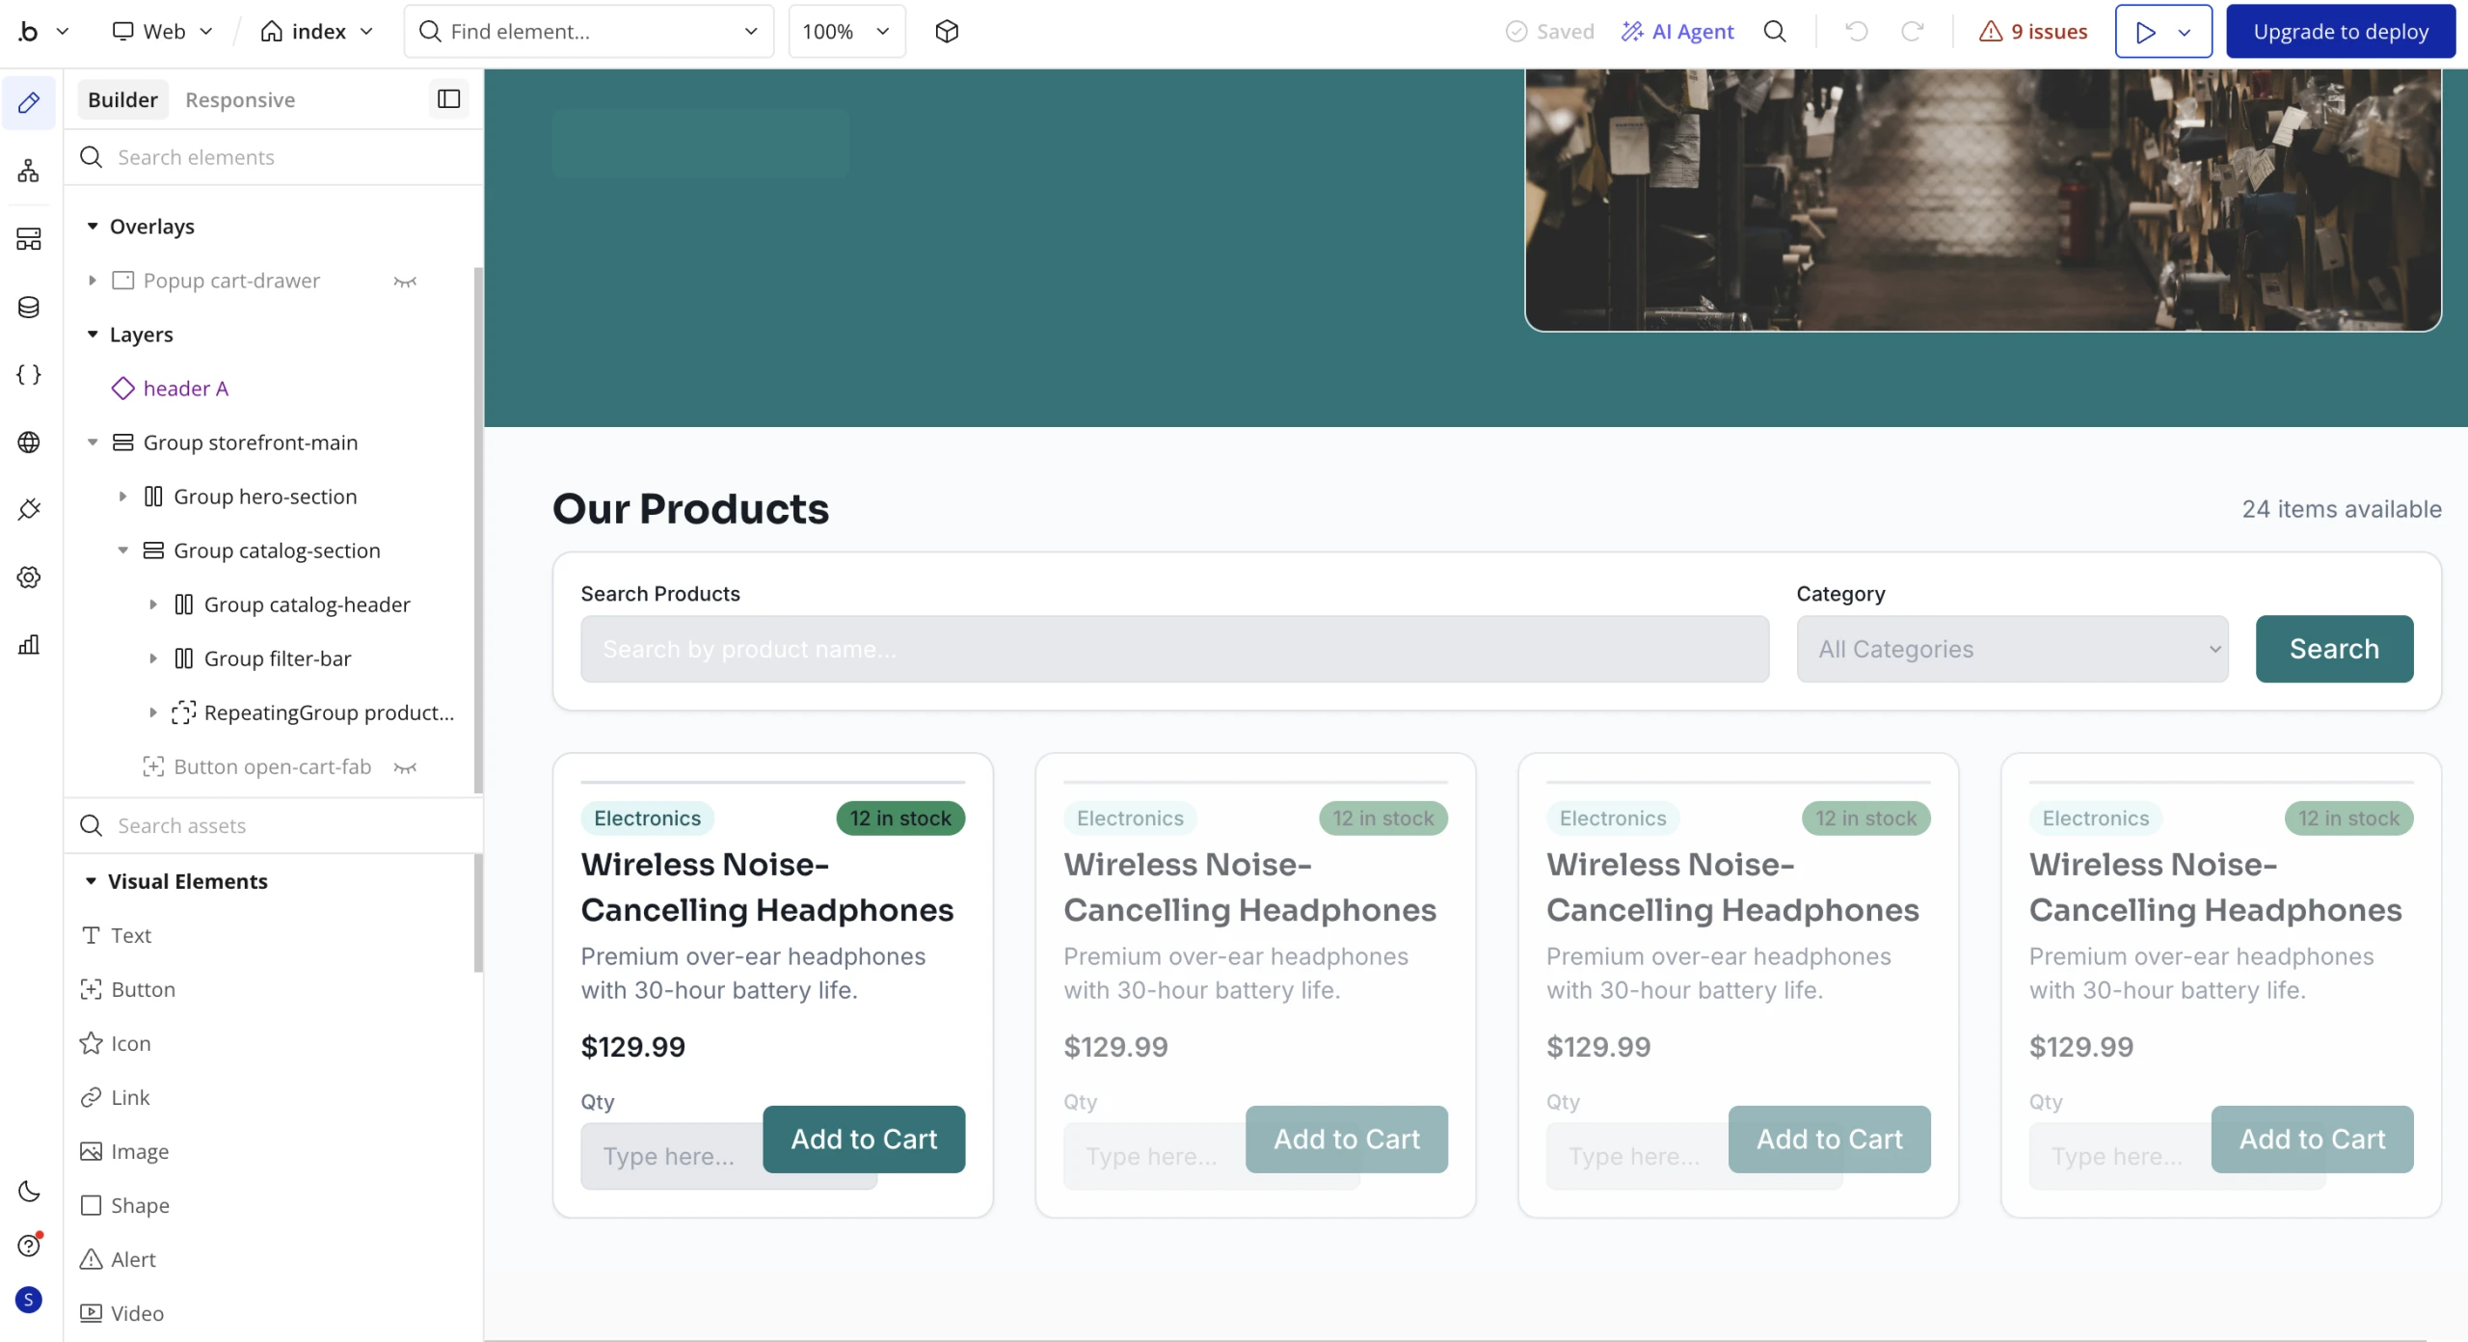Screen dimensions: 2468x1342
Task: Open the Settings gear icon in sidebar
Action: (29, 577)
